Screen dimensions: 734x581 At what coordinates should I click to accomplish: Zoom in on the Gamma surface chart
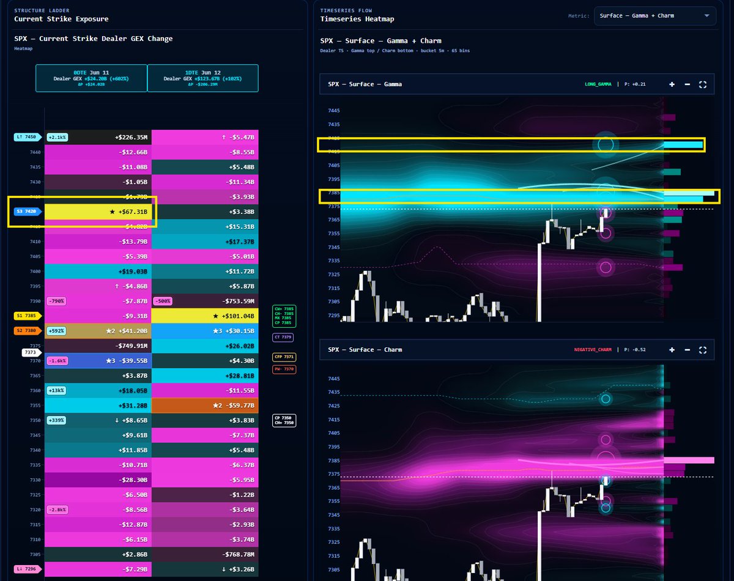(x=672, y=84)
